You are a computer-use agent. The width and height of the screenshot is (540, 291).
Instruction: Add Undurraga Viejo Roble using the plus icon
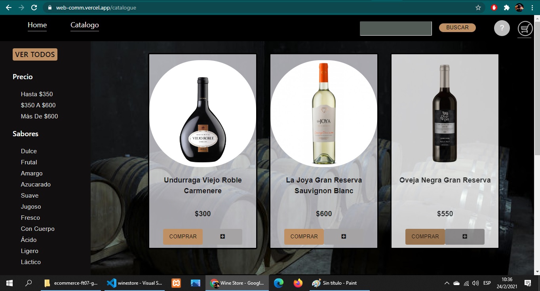pyautogui.click(x=222, y=236)
